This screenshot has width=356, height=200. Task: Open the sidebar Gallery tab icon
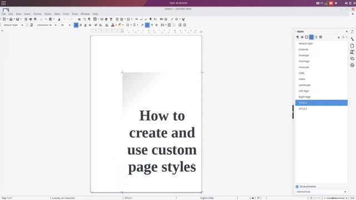tap(352, 58)
